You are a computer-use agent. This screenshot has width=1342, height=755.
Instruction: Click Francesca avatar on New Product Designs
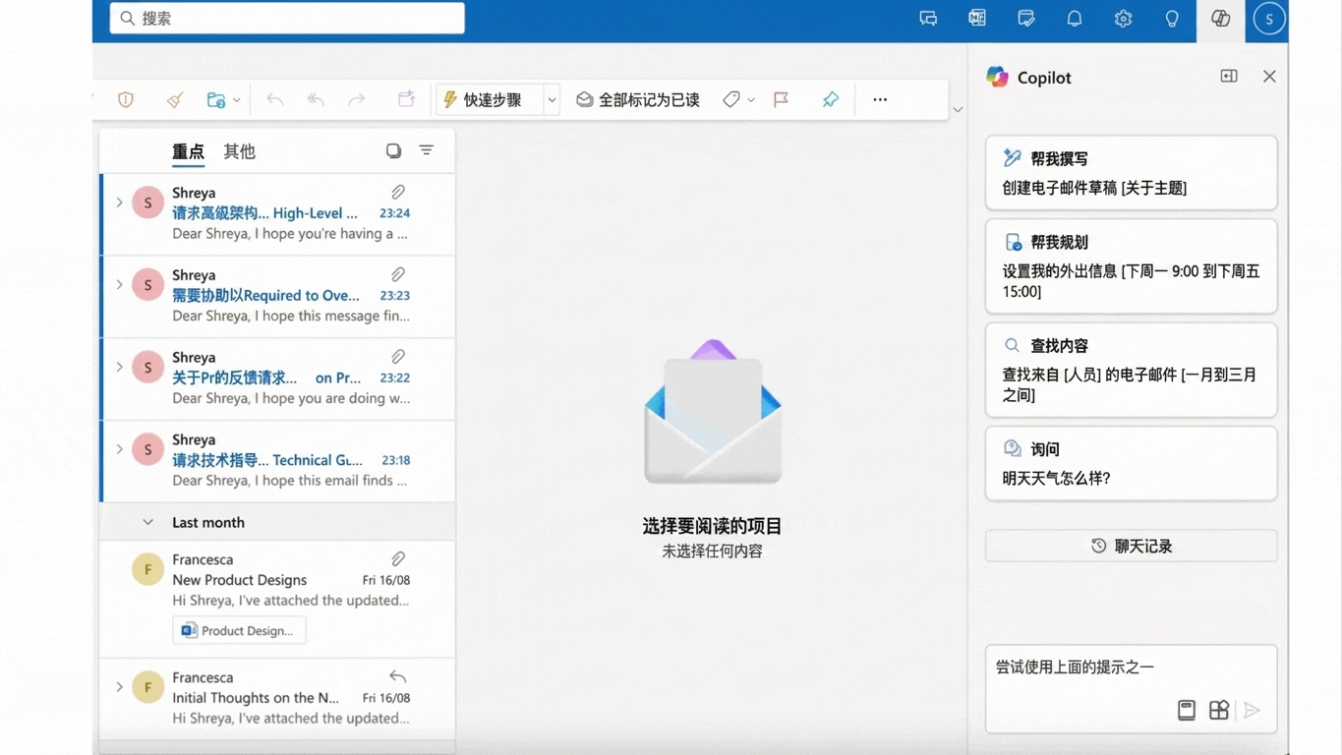(x=148, y=569)
